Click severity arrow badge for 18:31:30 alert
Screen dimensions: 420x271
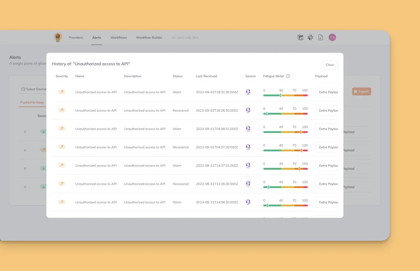(x=62, y=92)
